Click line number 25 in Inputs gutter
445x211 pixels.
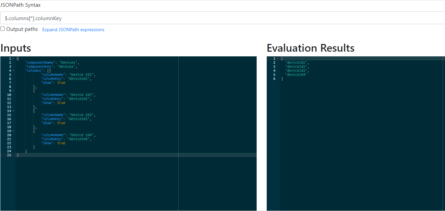pyautogui.click(x=9, y=155)
